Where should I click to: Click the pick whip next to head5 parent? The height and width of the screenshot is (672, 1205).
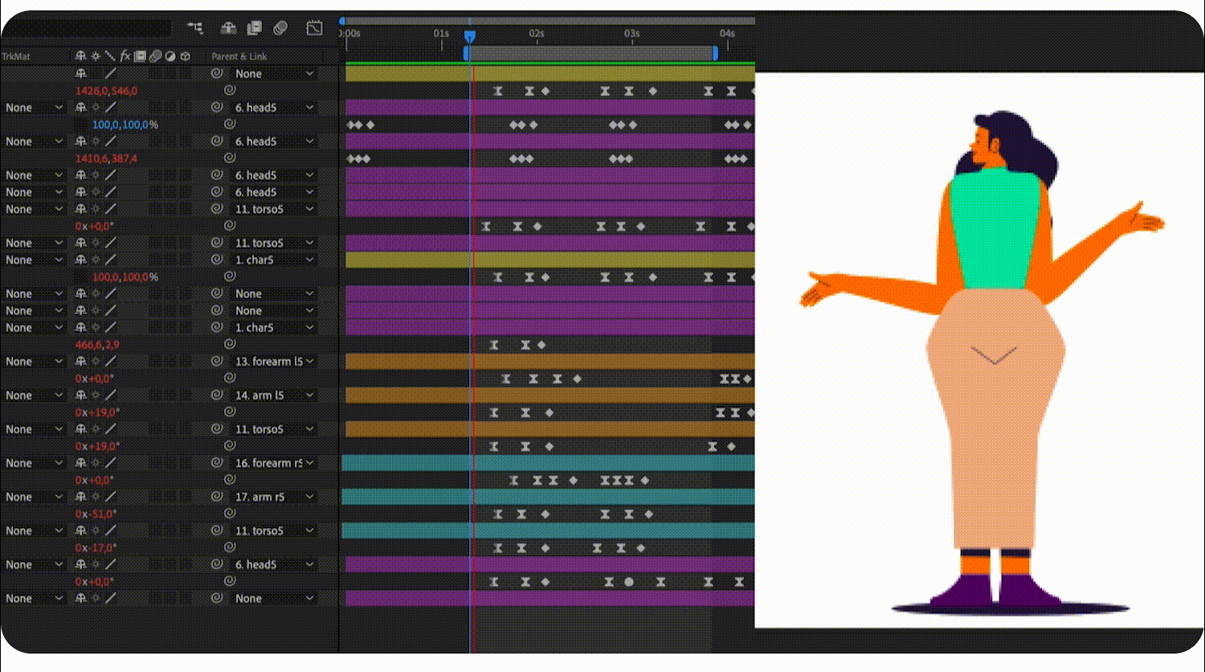pyautogui.click(x=214, y=105)
